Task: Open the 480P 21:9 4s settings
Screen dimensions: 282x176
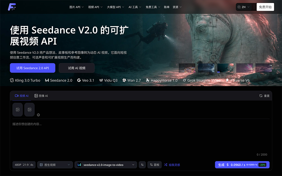Action: pos(24,165)
